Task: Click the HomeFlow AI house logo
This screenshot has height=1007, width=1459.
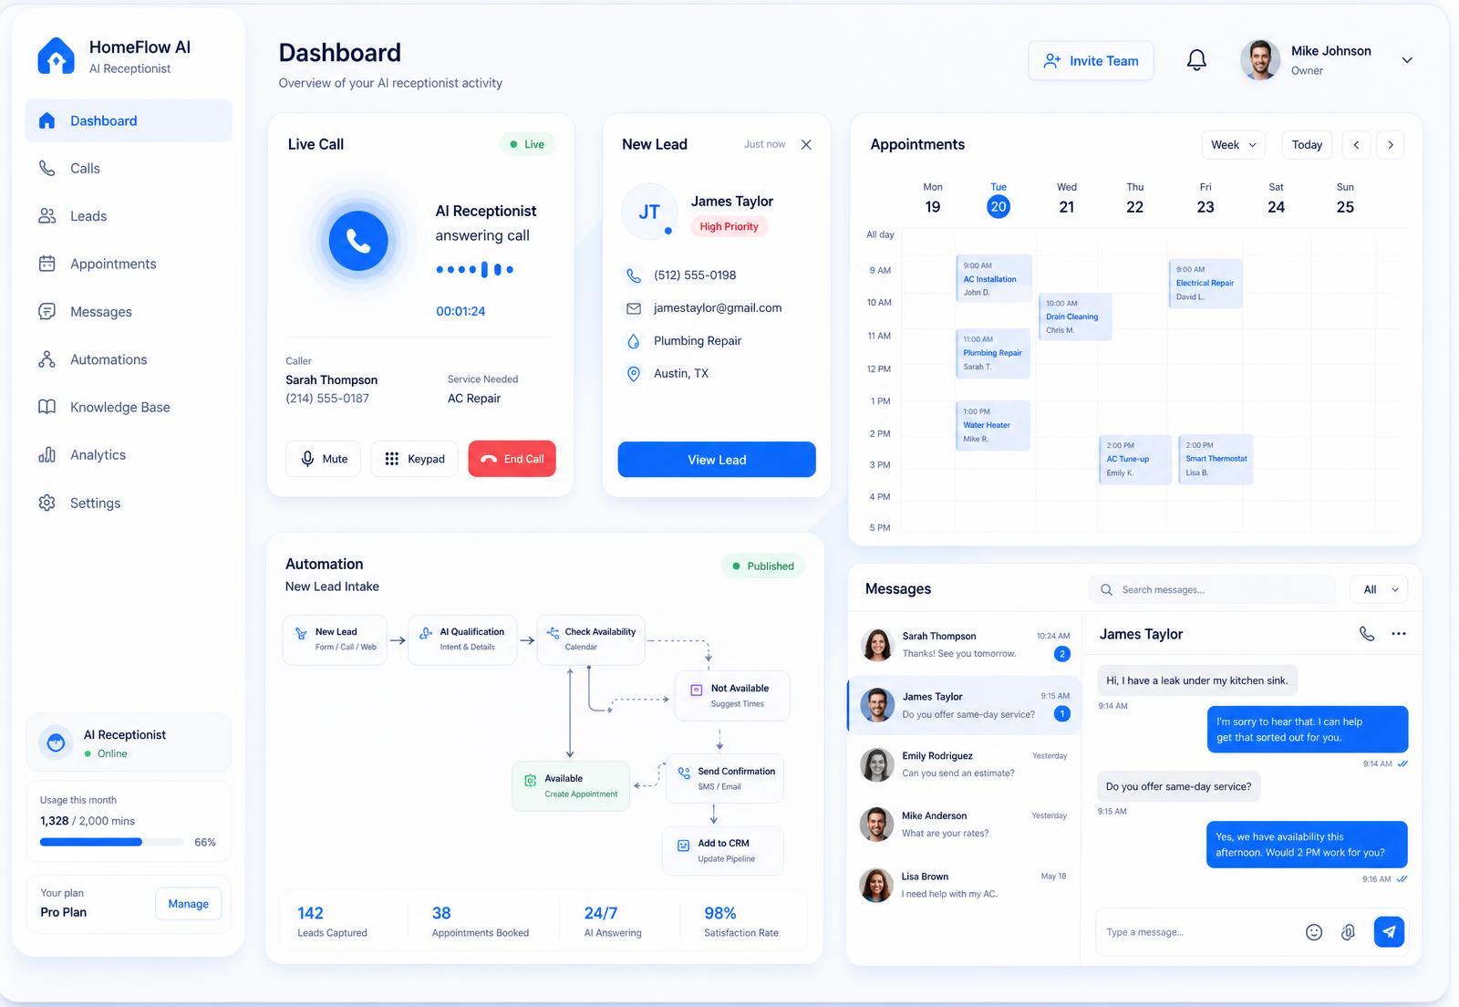Action: pos(56,56)
